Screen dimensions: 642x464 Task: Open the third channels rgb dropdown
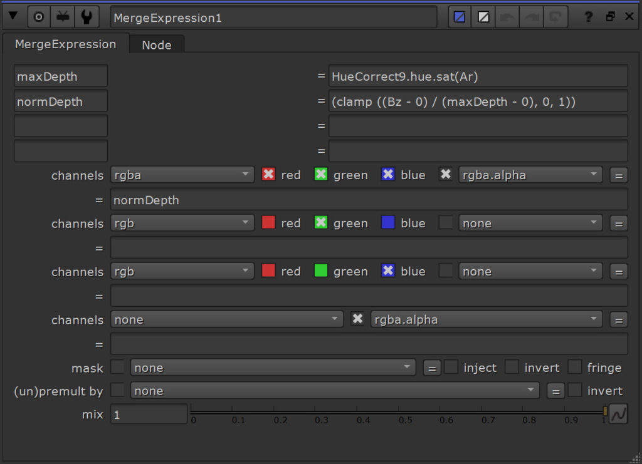pyautogui.click(x=182, y=271)
